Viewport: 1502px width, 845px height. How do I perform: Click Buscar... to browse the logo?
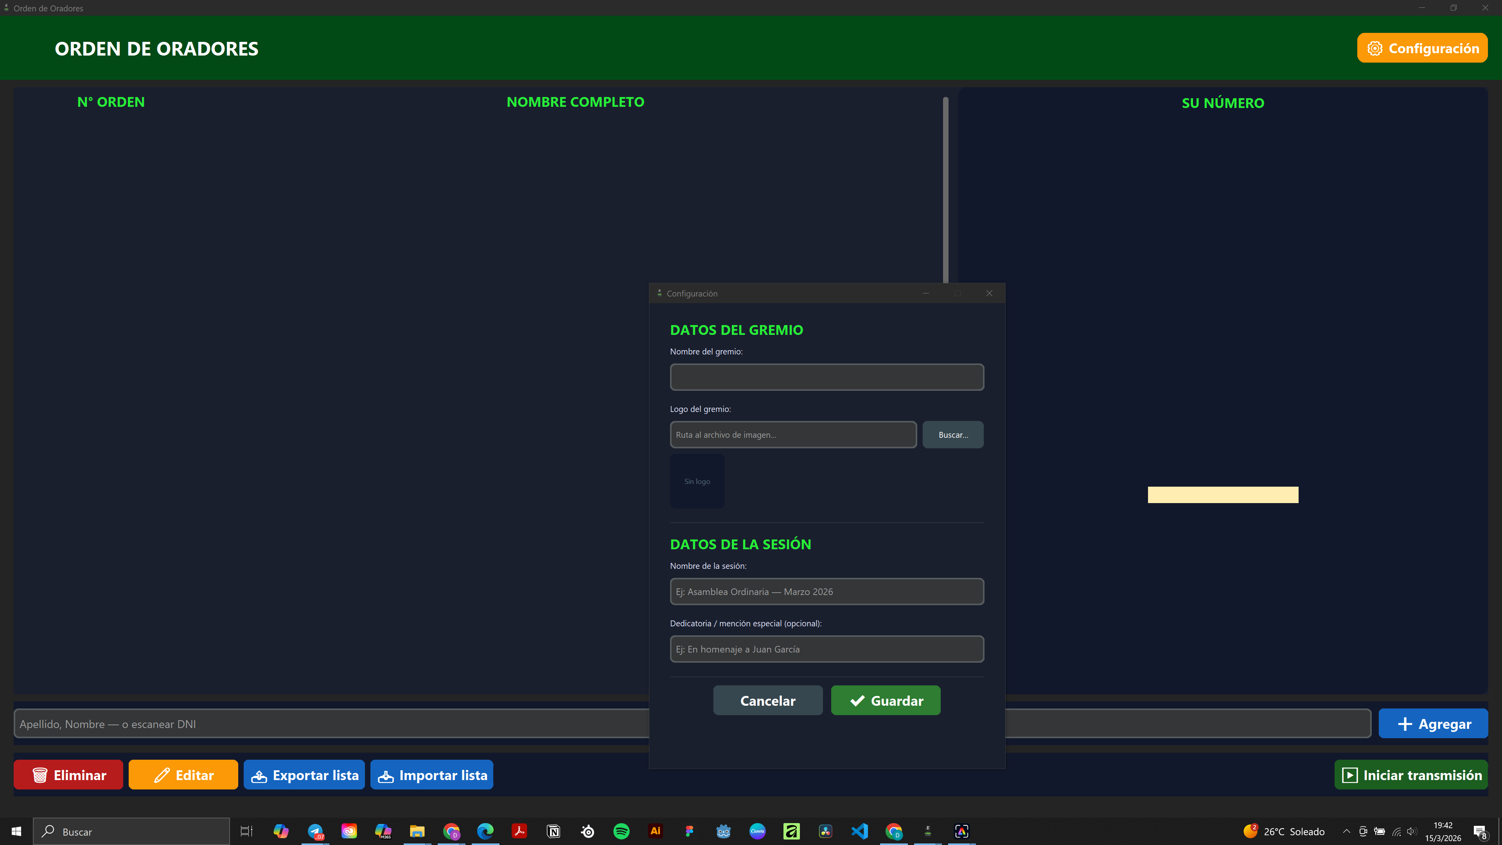click(x=953, y=435)
